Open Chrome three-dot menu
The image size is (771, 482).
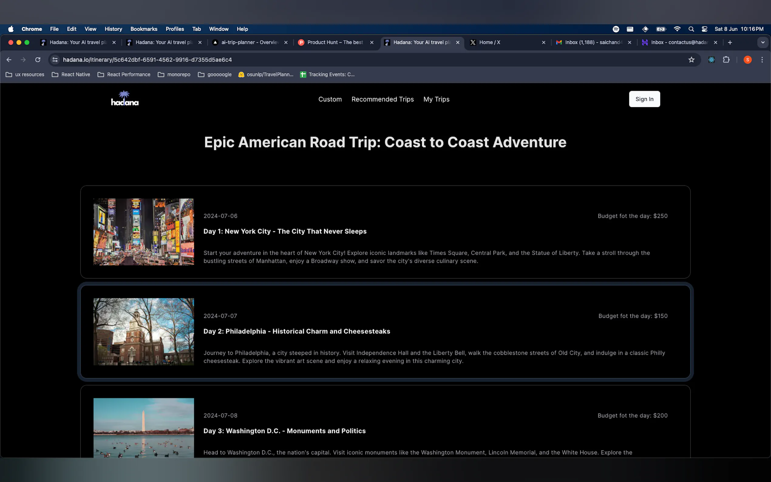(x=762, y=59)
